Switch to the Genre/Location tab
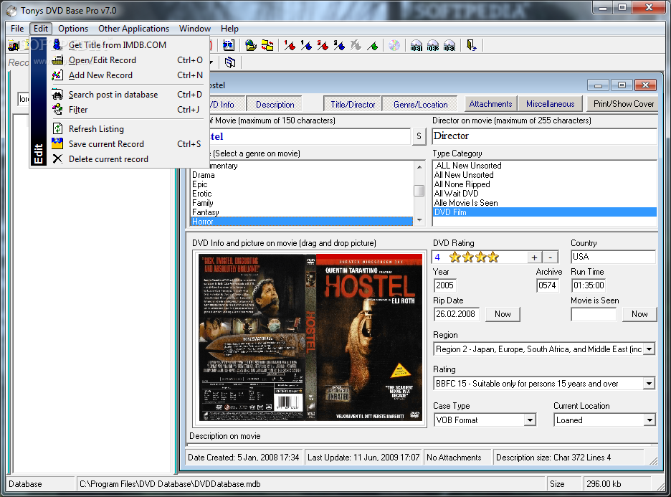The height and width of the screenshot is (497, 671). pos(420,105)
